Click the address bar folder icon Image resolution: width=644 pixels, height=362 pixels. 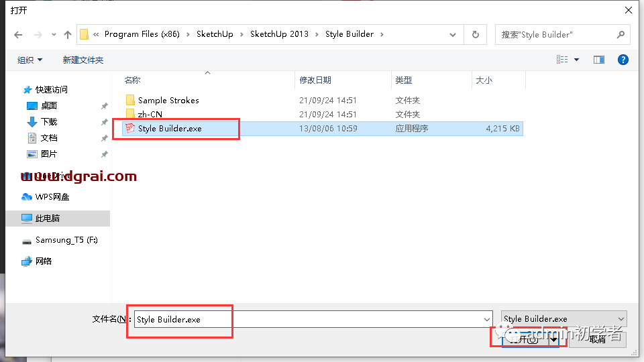coord(85,34)
